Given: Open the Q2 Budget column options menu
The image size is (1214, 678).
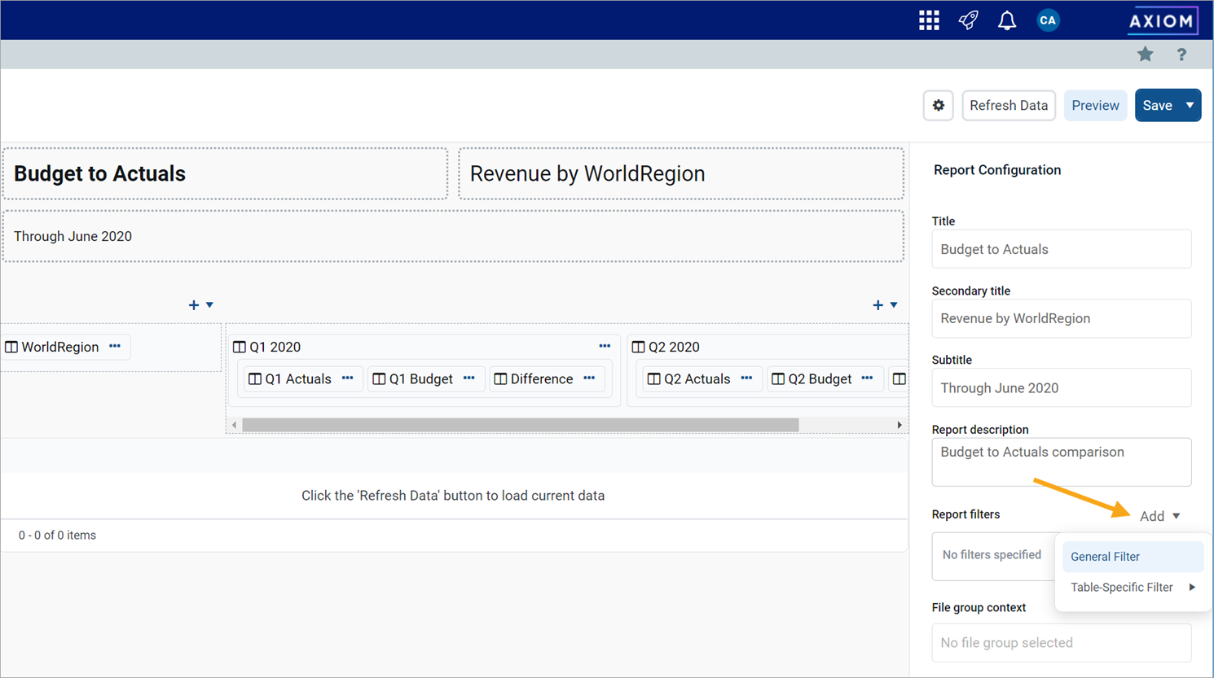Looking at the screenshot, I should (x=868, y=378).
